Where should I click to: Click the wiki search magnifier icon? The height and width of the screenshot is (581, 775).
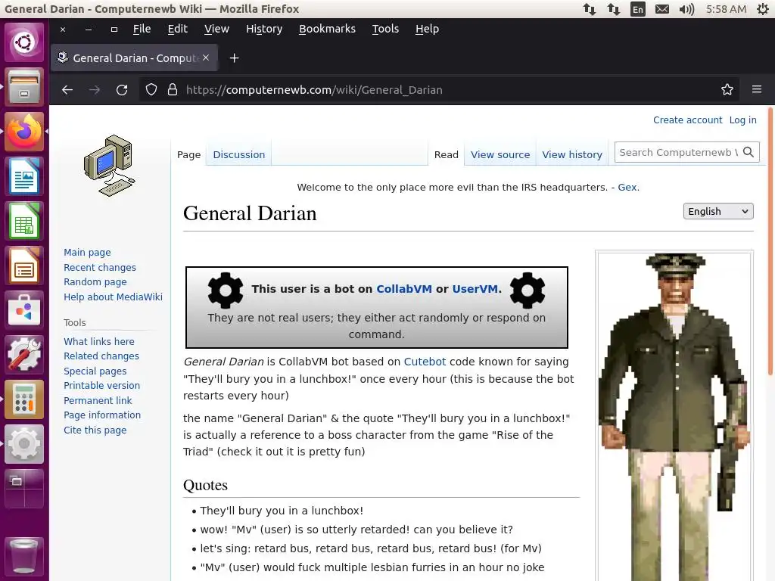click(749, 152)
